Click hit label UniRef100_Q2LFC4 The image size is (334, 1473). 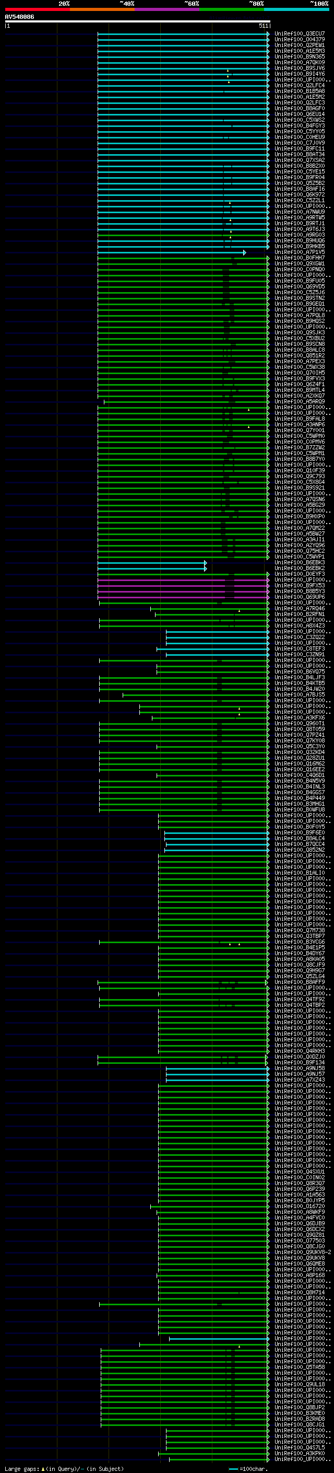click(299, 85)
